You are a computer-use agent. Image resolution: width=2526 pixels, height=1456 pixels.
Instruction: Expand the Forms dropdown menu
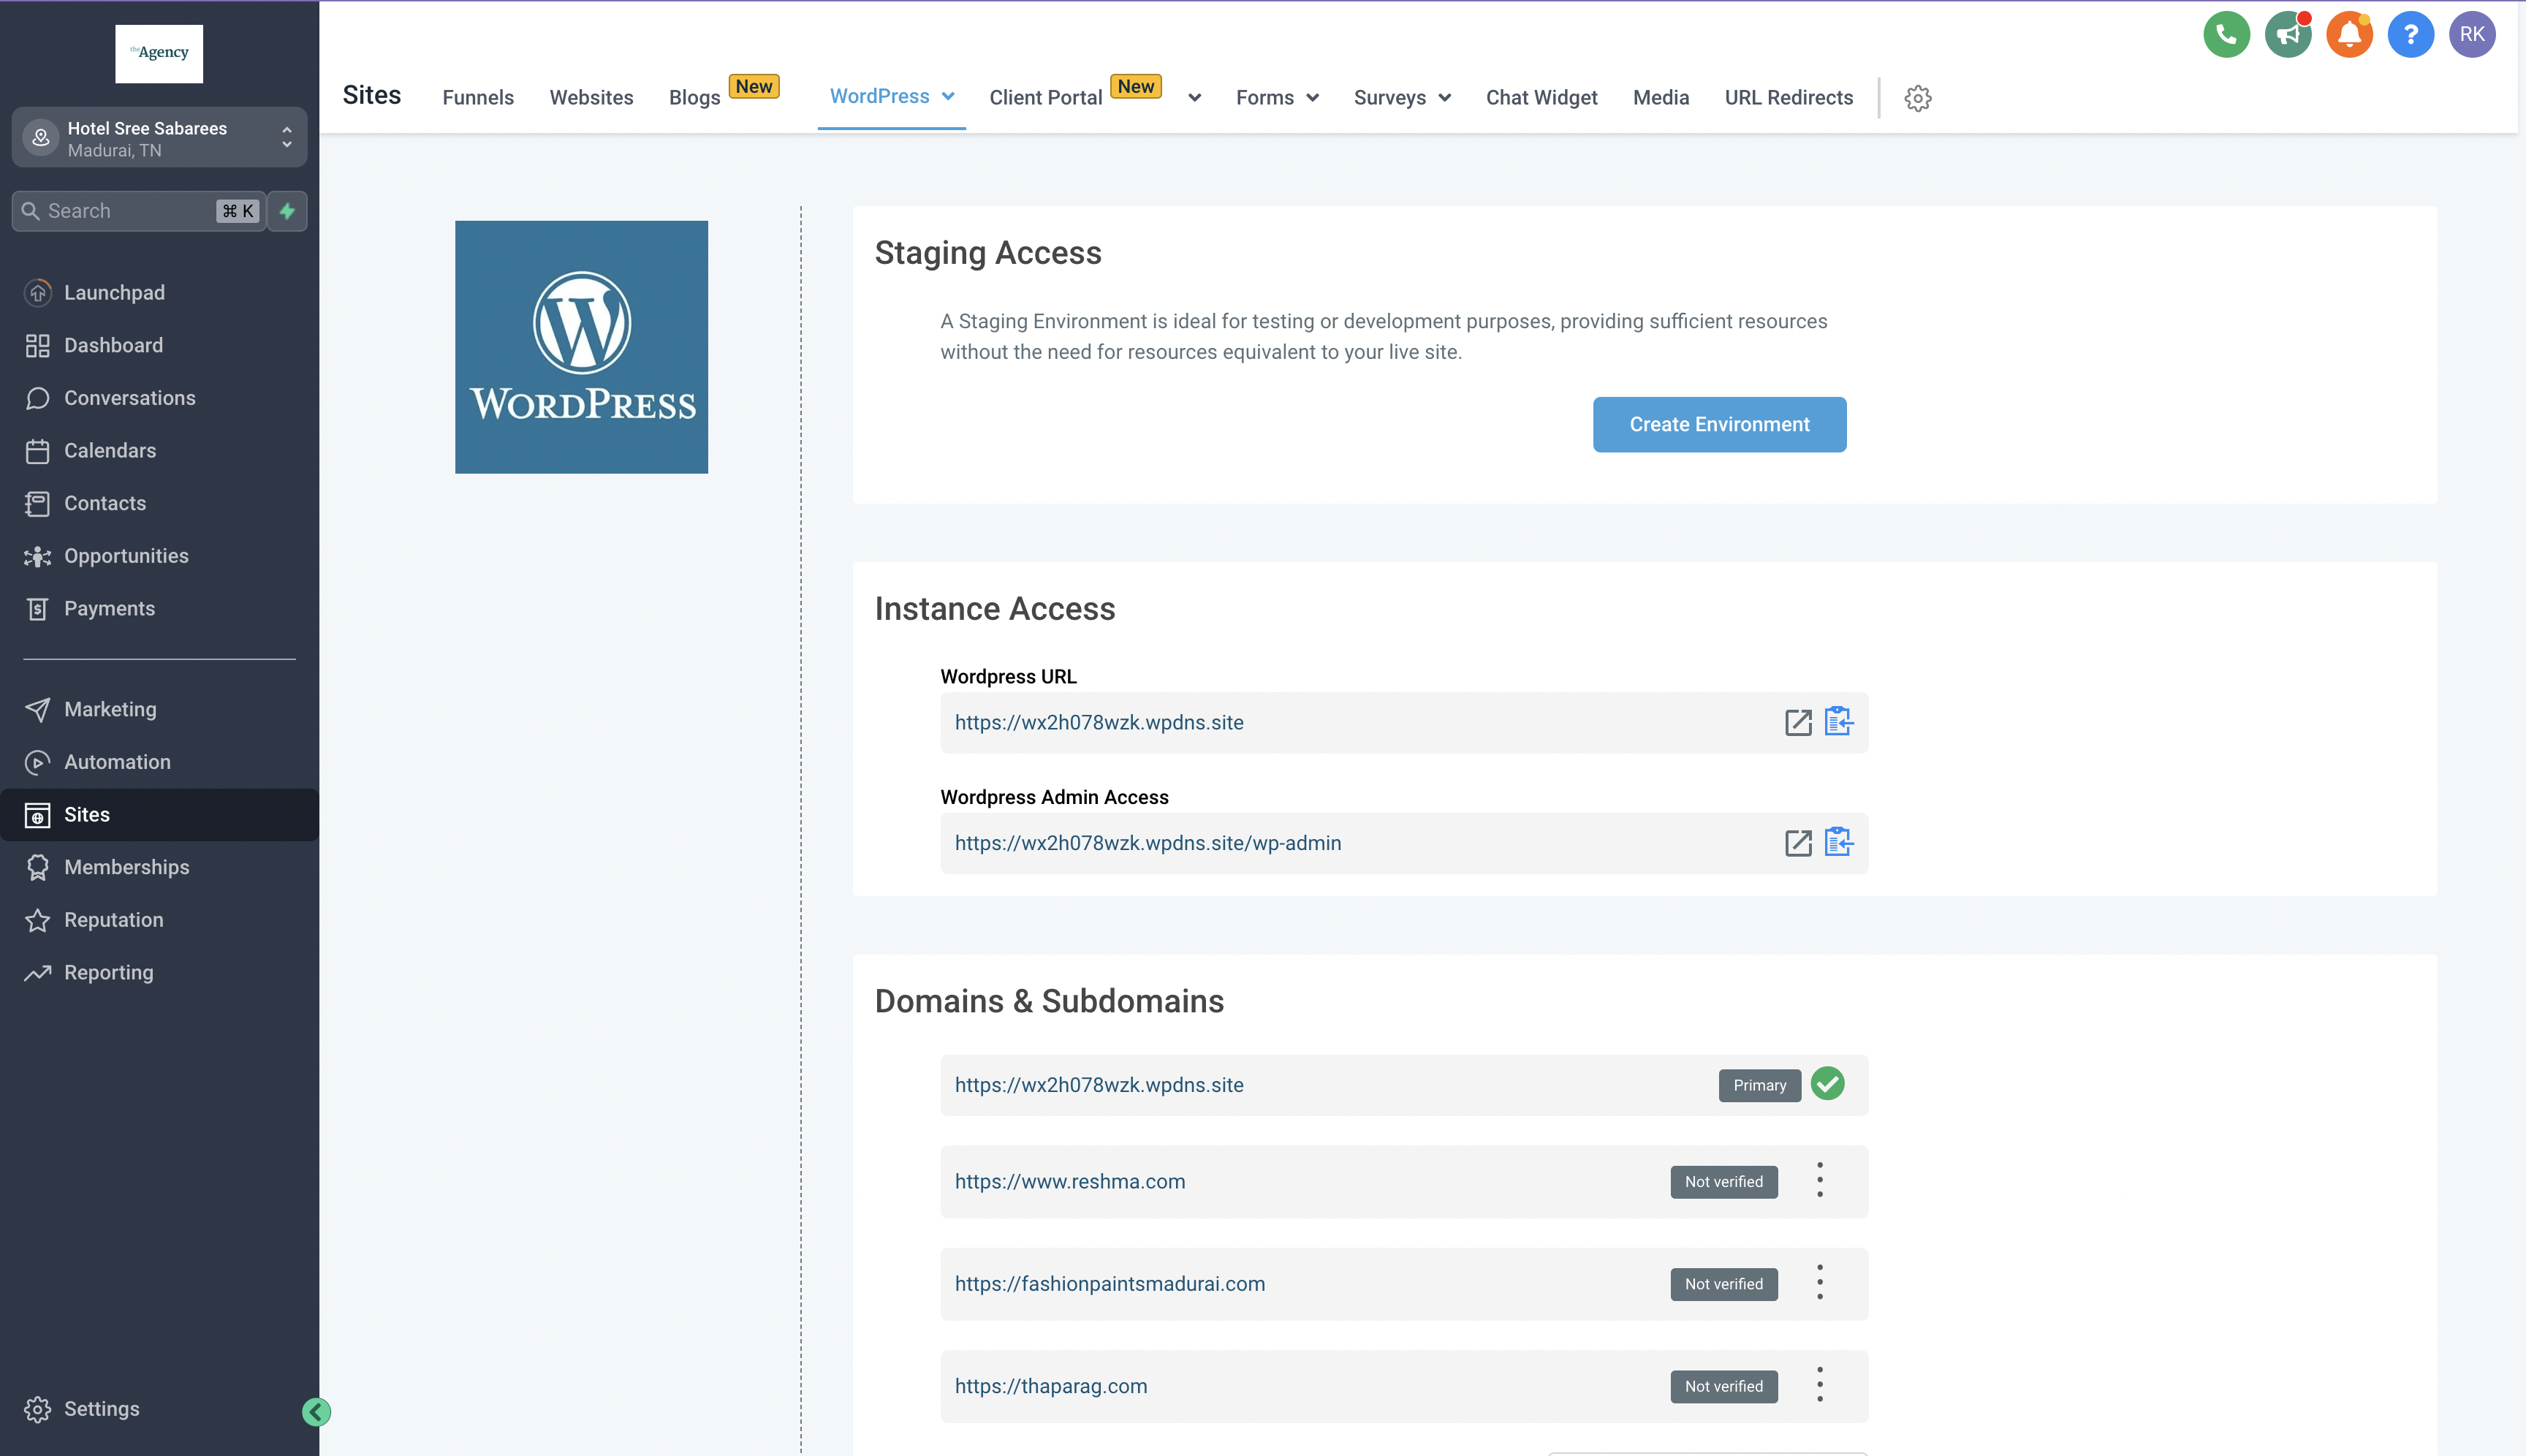(1277, 98)
